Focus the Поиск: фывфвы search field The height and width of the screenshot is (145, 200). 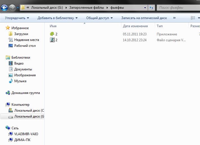179,8
